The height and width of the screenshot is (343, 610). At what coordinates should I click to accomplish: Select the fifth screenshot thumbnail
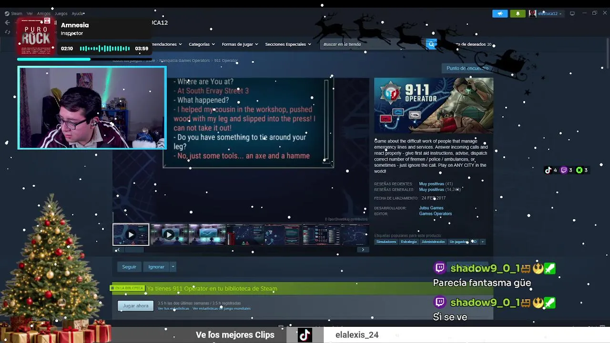click(283, 235)
